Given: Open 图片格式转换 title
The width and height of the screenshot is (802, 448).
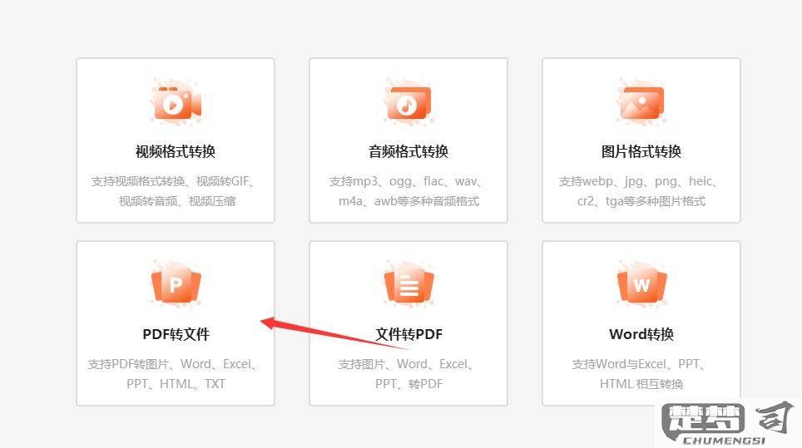Looking at the screenshot, I should pyautogui.click(x=641, y=151).
